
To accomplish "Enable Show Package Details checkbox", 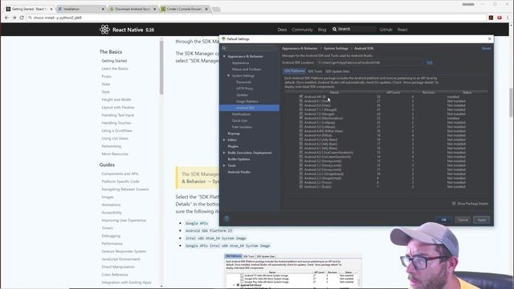I will [454, 203].
